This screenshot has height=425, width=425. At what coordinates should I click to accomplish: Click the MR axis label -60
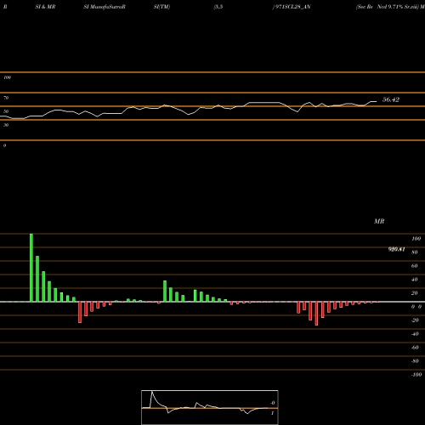point(415,348)
